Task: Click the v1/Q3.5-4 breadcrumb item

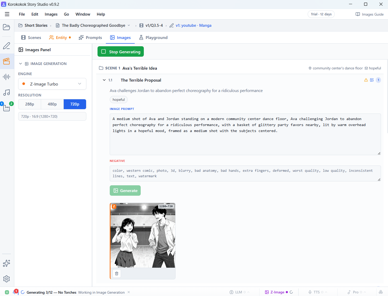Action: 151,25
